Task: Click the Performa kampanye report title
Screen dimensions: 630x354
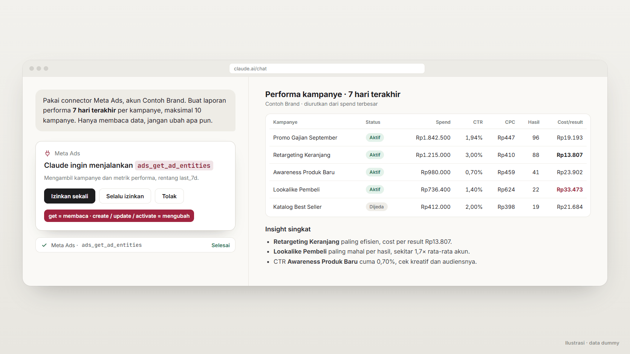Action: [333, 94]
